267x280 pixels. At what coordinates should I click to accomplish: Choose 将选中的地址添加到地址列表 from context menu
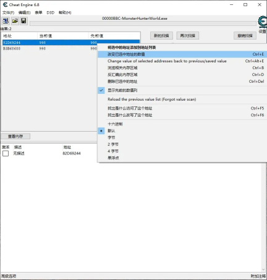coord(182,48)
